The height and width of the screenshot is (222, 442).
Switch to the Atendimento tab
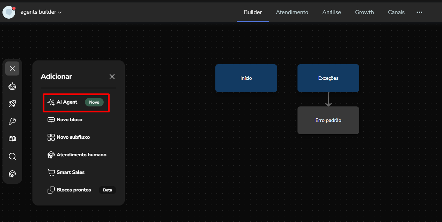tap(292, 12)
